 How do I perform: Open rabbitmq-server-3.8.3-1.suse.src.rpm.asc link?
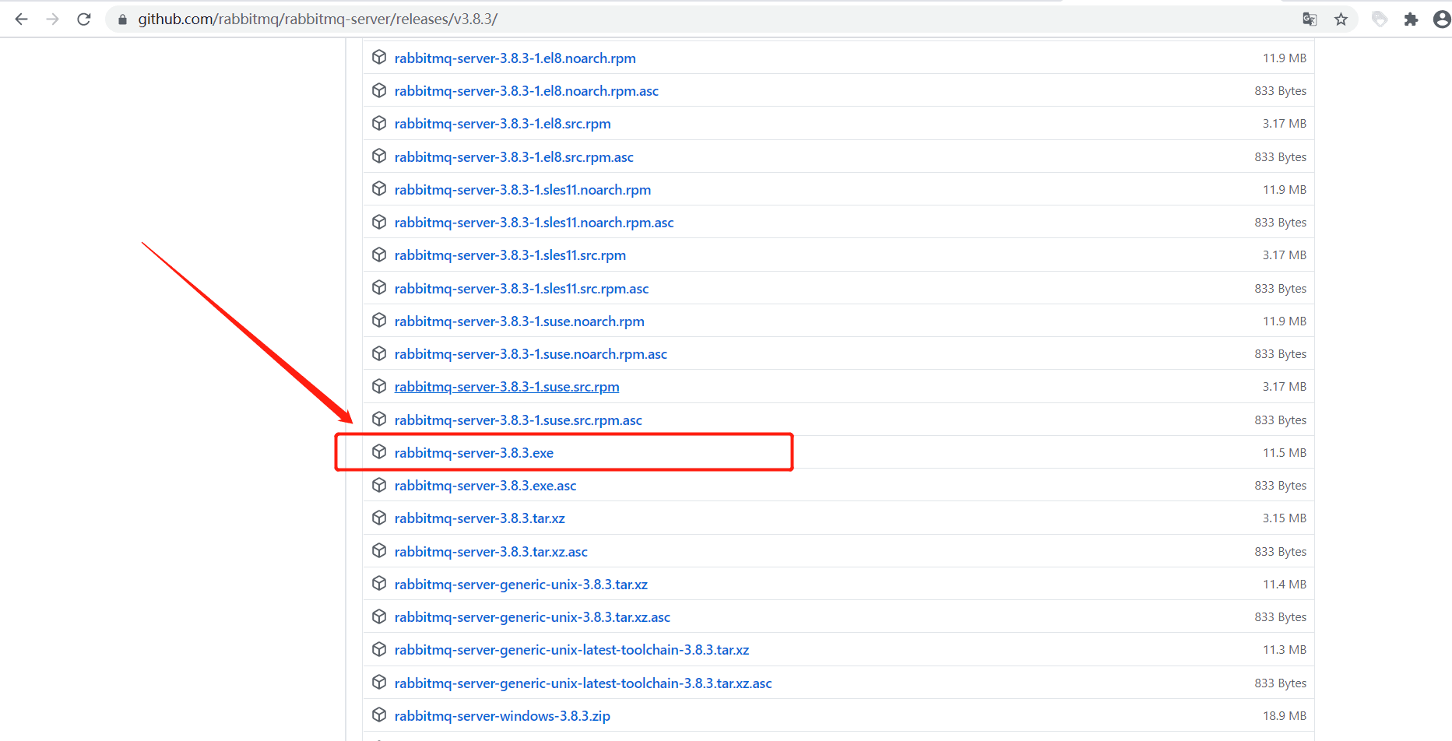coord(518,420)
